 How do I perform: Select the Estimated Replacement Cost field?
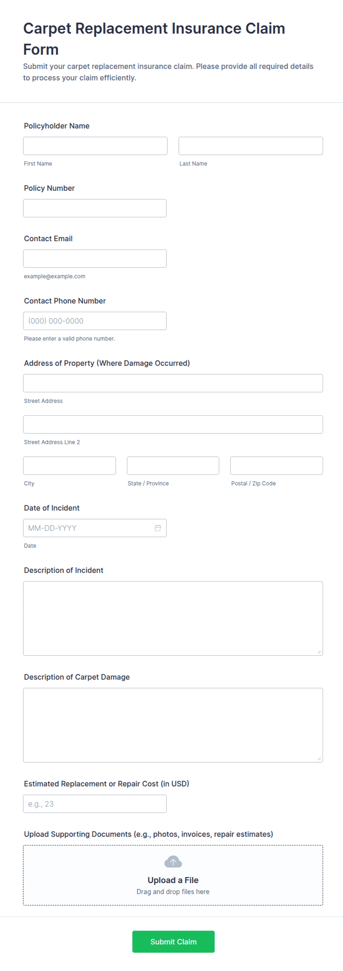click(x=95, y=804)
